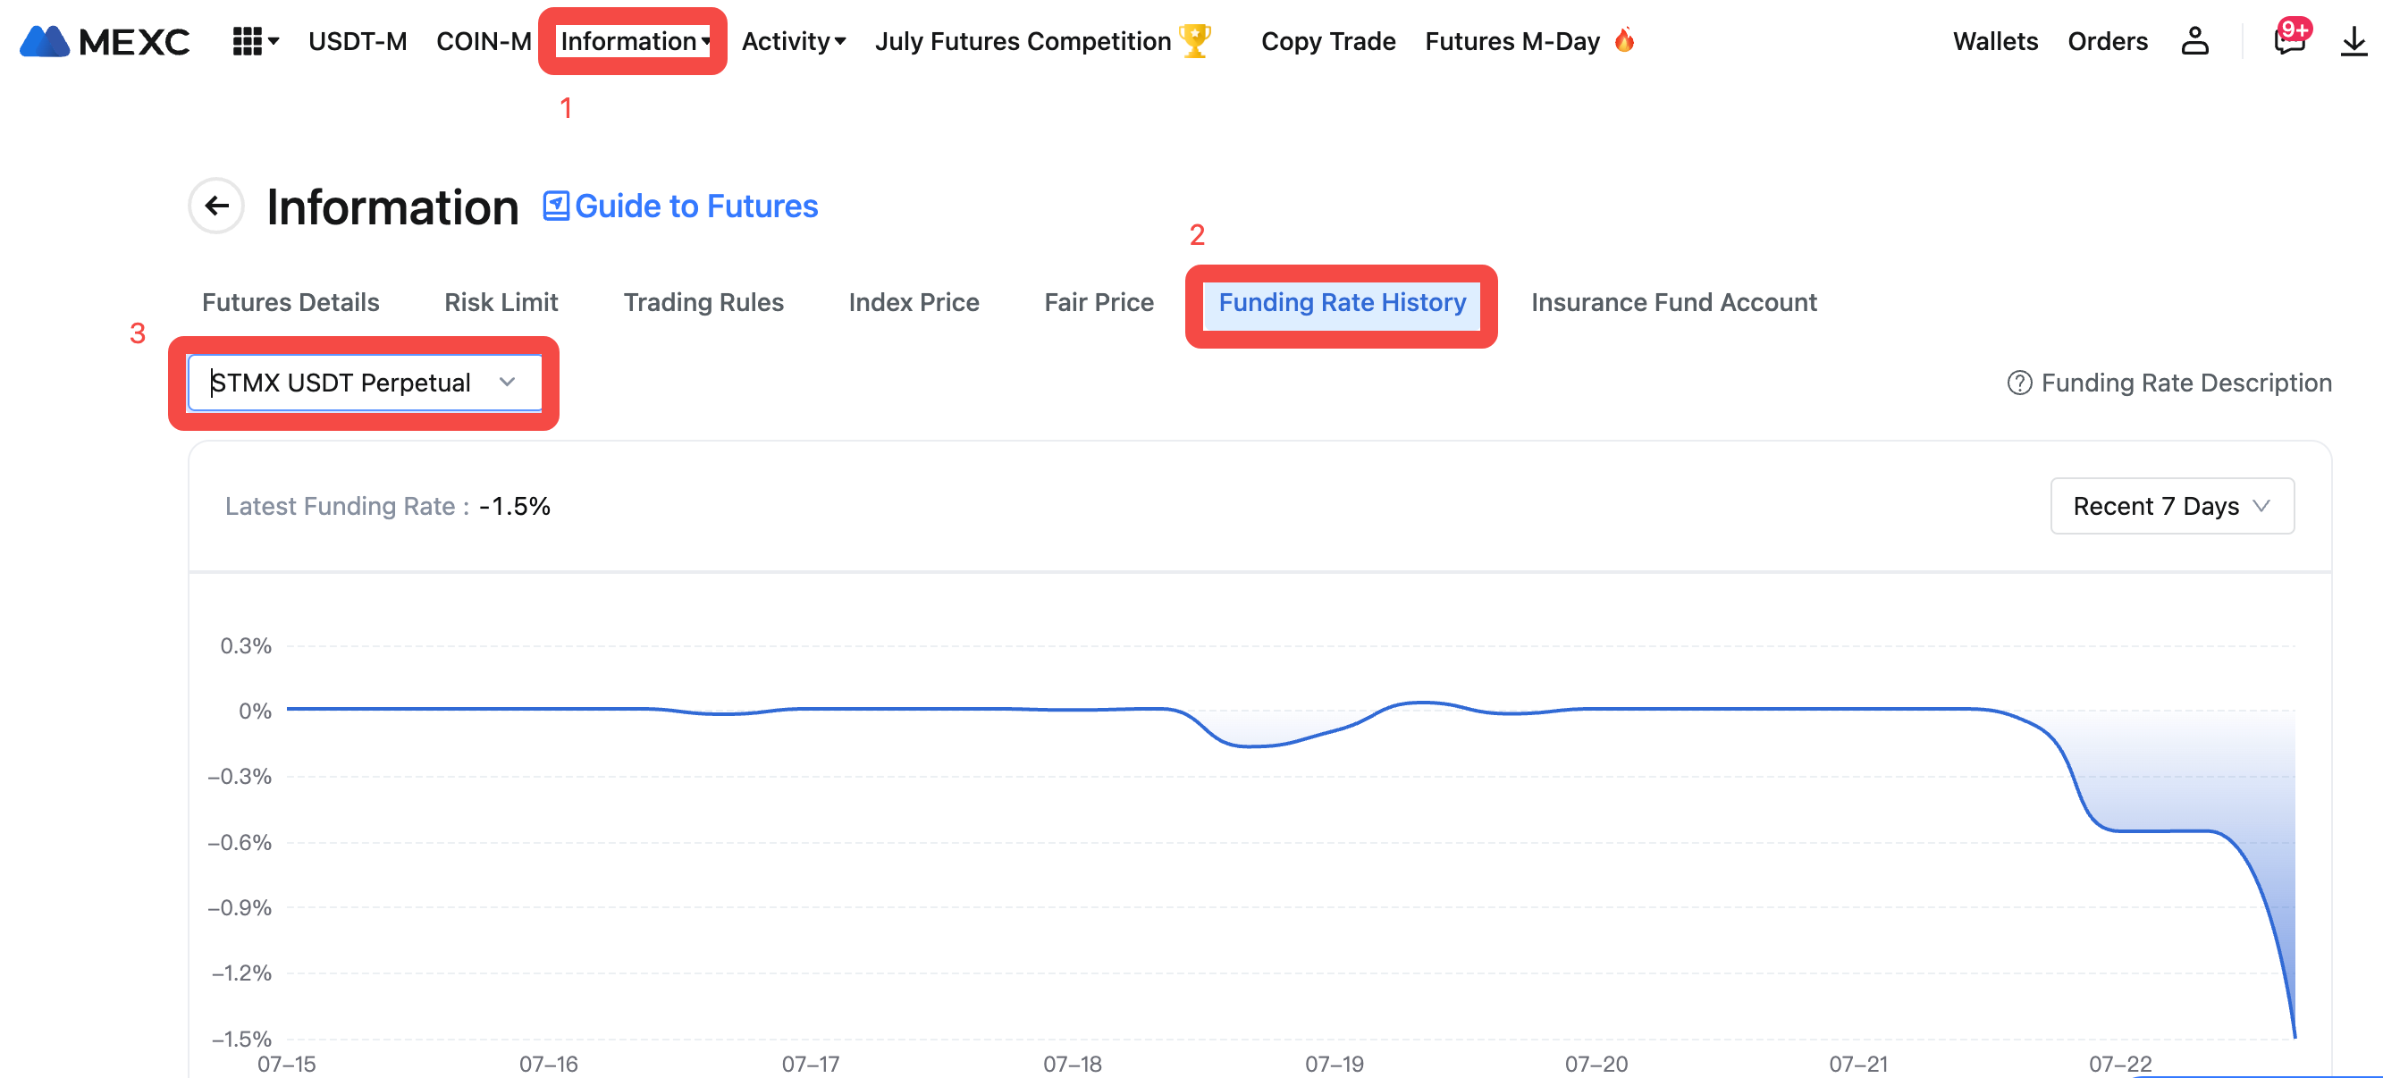Open the July Futures Competition link
This screenshot has height=1078, width=2383.
pos(1023,41)
